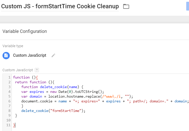Place cursor on the first line 'function (){'

coord(25,77)
